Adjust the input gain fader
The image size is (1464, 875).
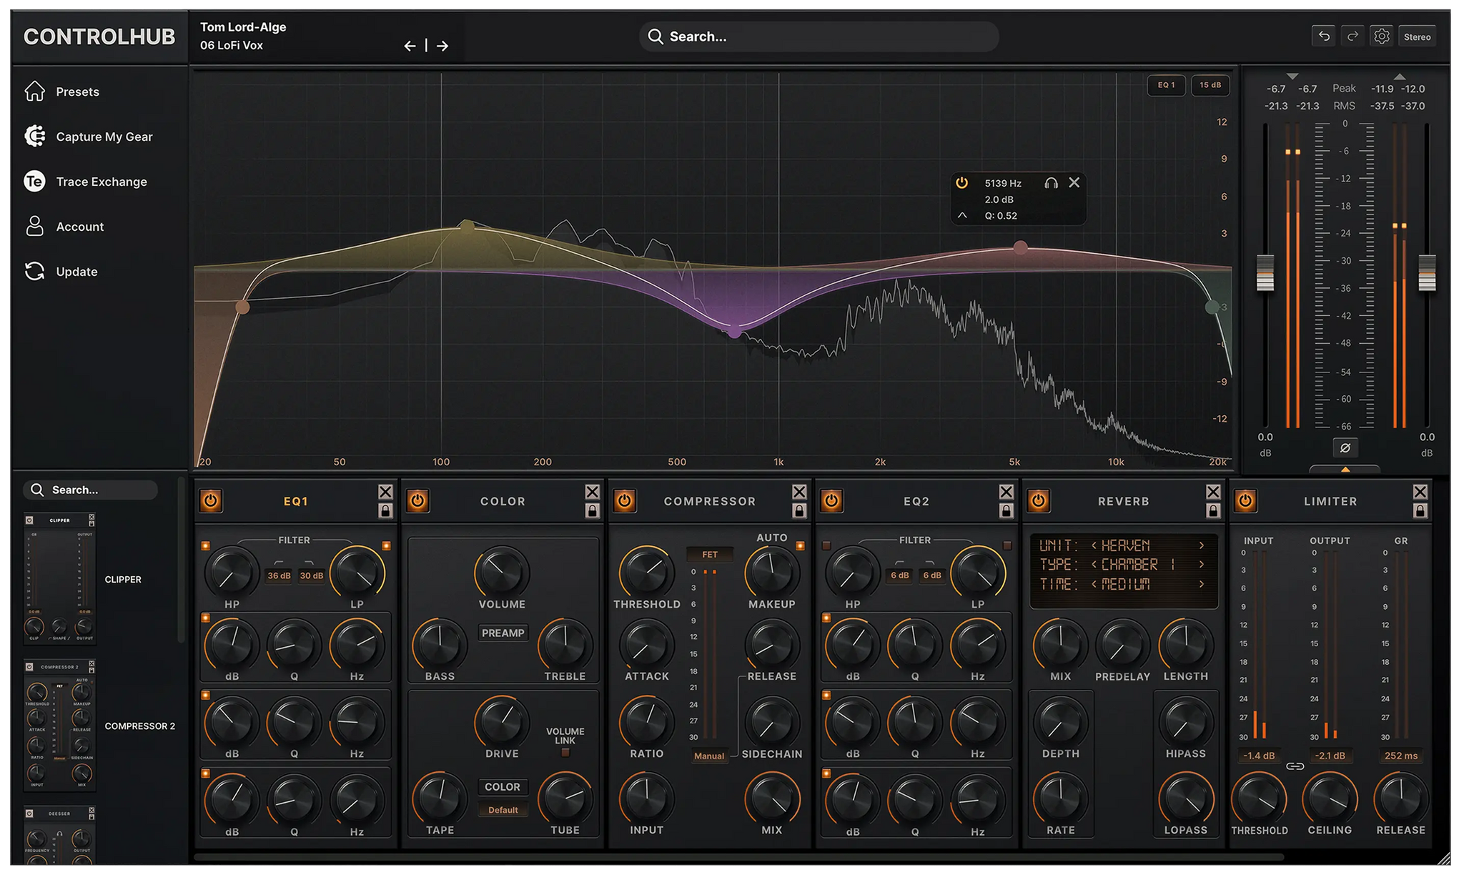[x=1265, y=272]
